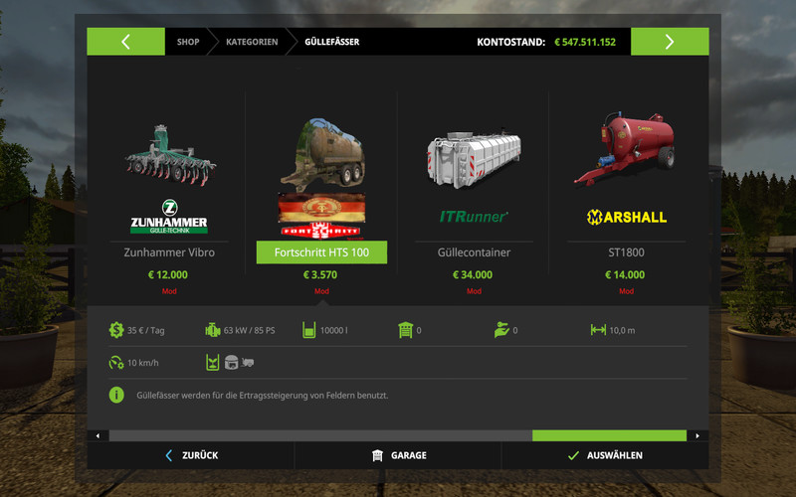Click the engine power requirement icon
The width and height of the screenshot is (796, 497).
(213, 330)
